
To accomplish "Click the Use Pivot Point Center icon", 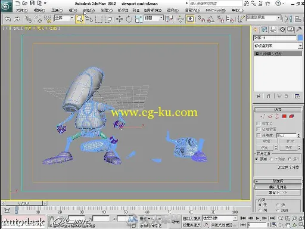I will [x=169, y=19].
